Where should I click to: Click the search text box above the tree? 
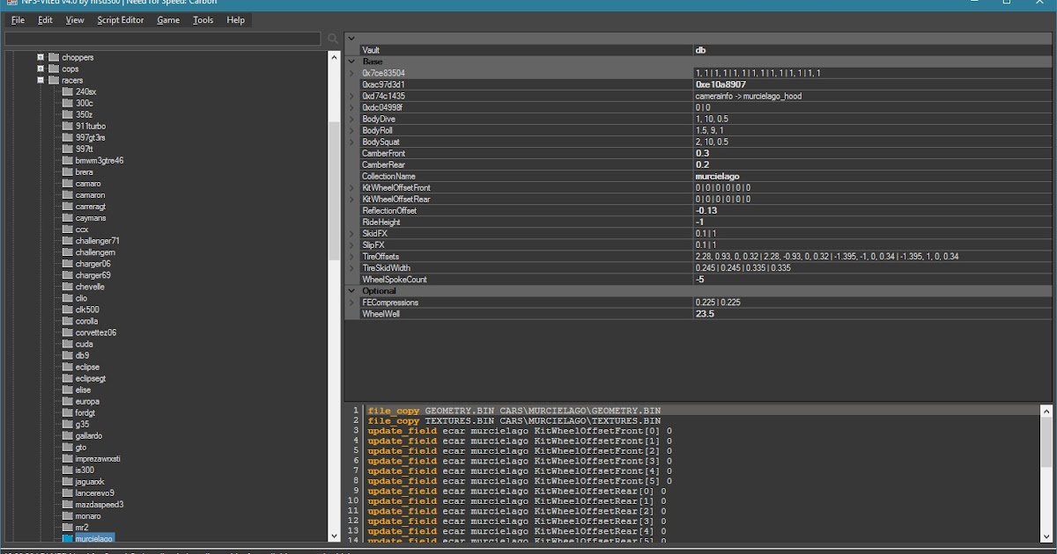tap(163, 39)
